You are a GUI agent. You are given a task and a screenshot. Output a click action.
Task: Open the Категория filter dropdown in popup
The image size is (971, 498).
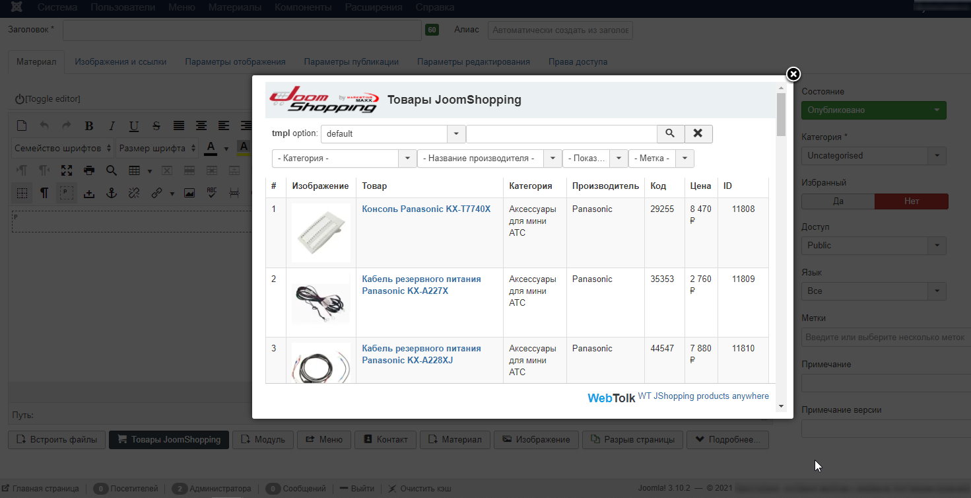(x=343, y=159)
